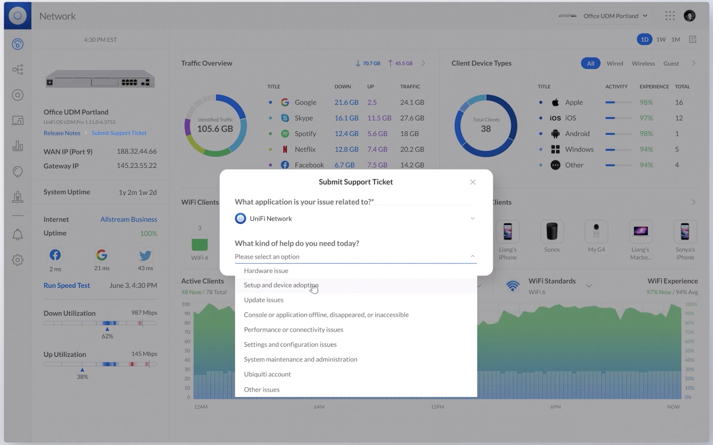Screen dimensions: 713x445
Task: Click the WiFi Standards signal icon
Action: pyautogui.click(x=512, y=286)
